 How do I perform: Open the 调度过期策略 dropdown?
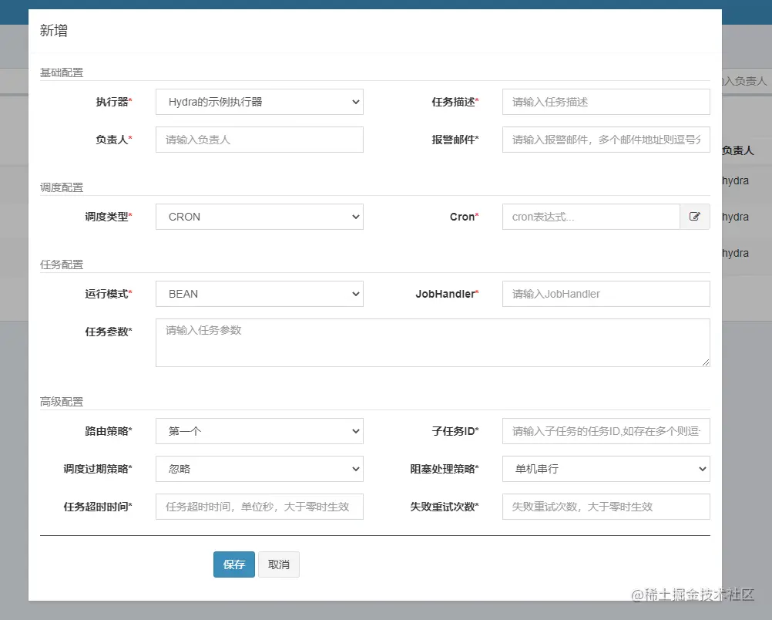[x=260, y=469]
